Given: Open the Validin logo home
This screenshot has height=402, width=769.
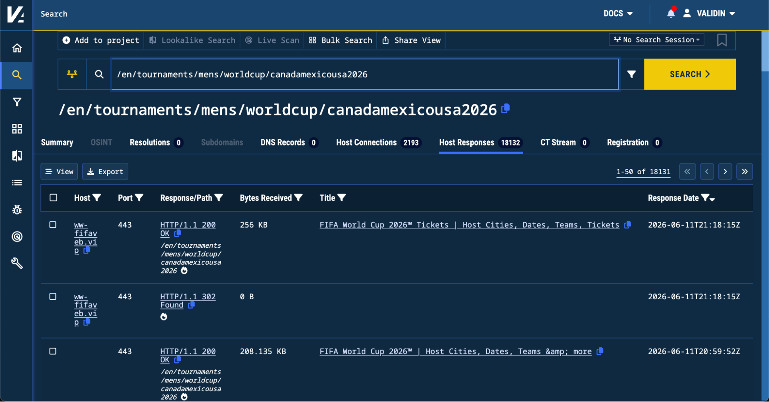Looking at the screenshot, I should pos(16,15).
